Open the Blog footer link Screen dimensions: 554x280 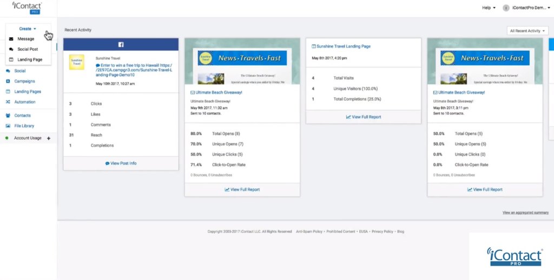pos(401,232)
